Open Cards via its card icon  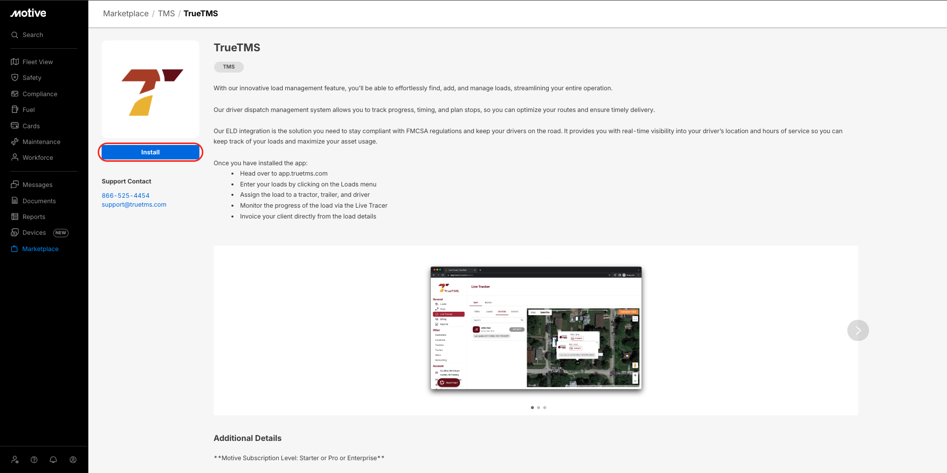[x=15, y=126]
